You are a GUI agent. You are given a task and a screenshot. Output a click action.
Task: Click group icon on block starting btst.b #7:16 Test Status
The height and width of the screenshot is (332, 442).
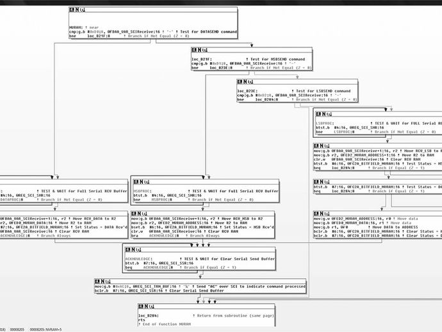[x=327, y=182]
